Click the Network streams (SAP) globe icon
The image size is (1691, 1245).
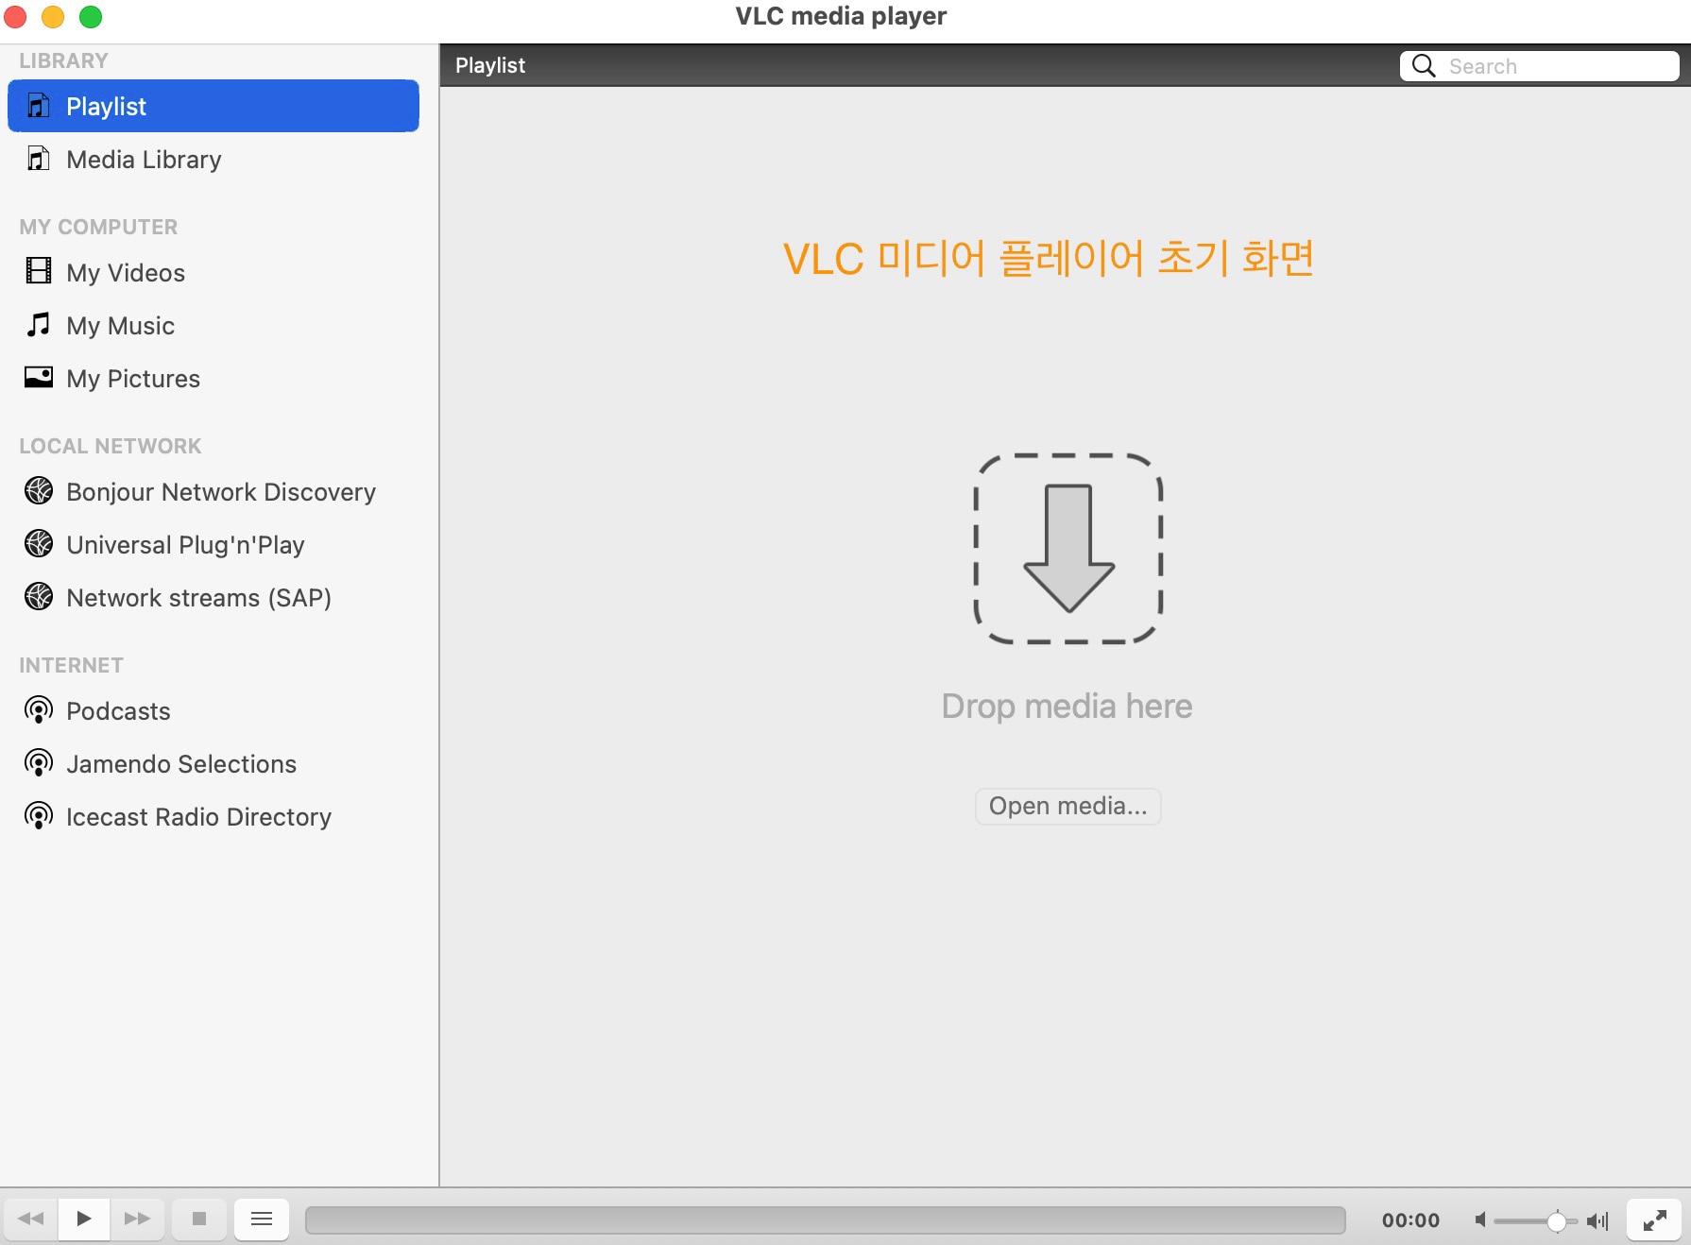(x=39, y=596)
